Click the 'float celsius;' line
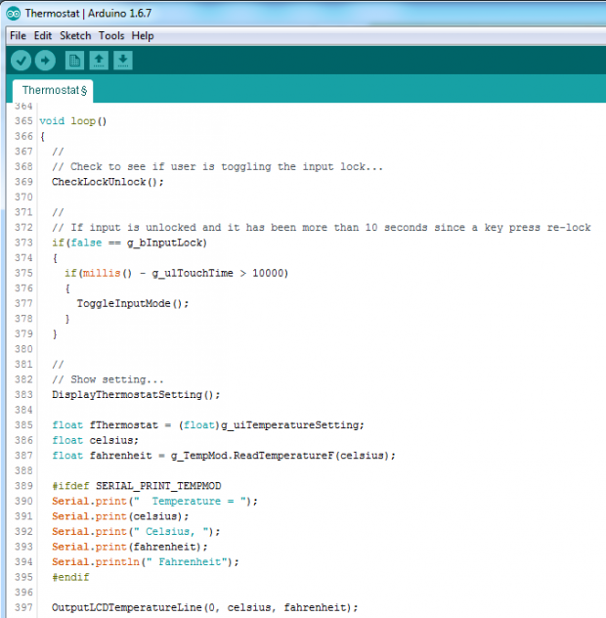The image size is (606, 618). pyautogui.click(x=95, y=440)
